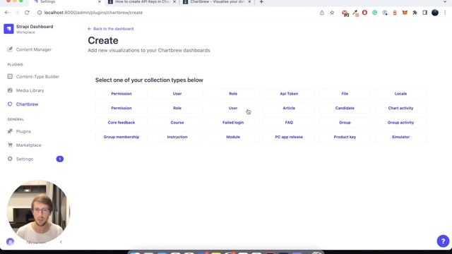
Task: Open the browser three-dot menu
Action: [445, 13]
